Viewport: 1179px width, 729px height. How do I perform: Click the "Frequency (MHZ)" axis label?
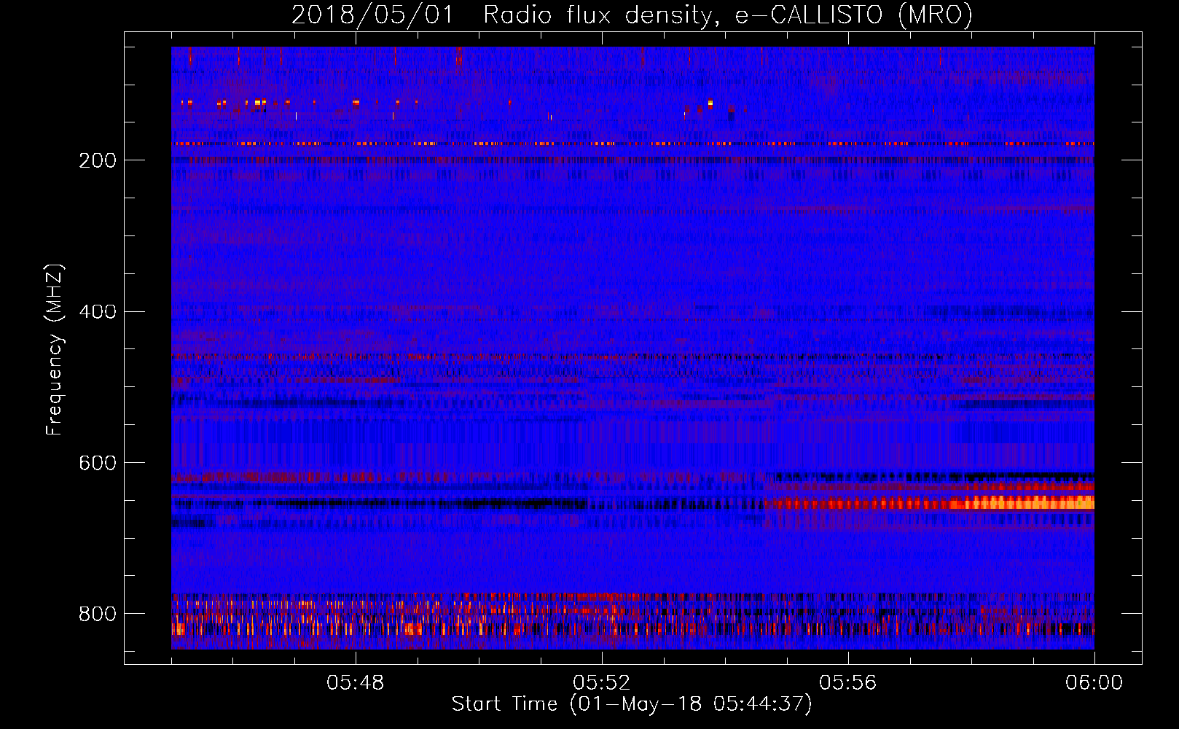click(x=55, y=349)
